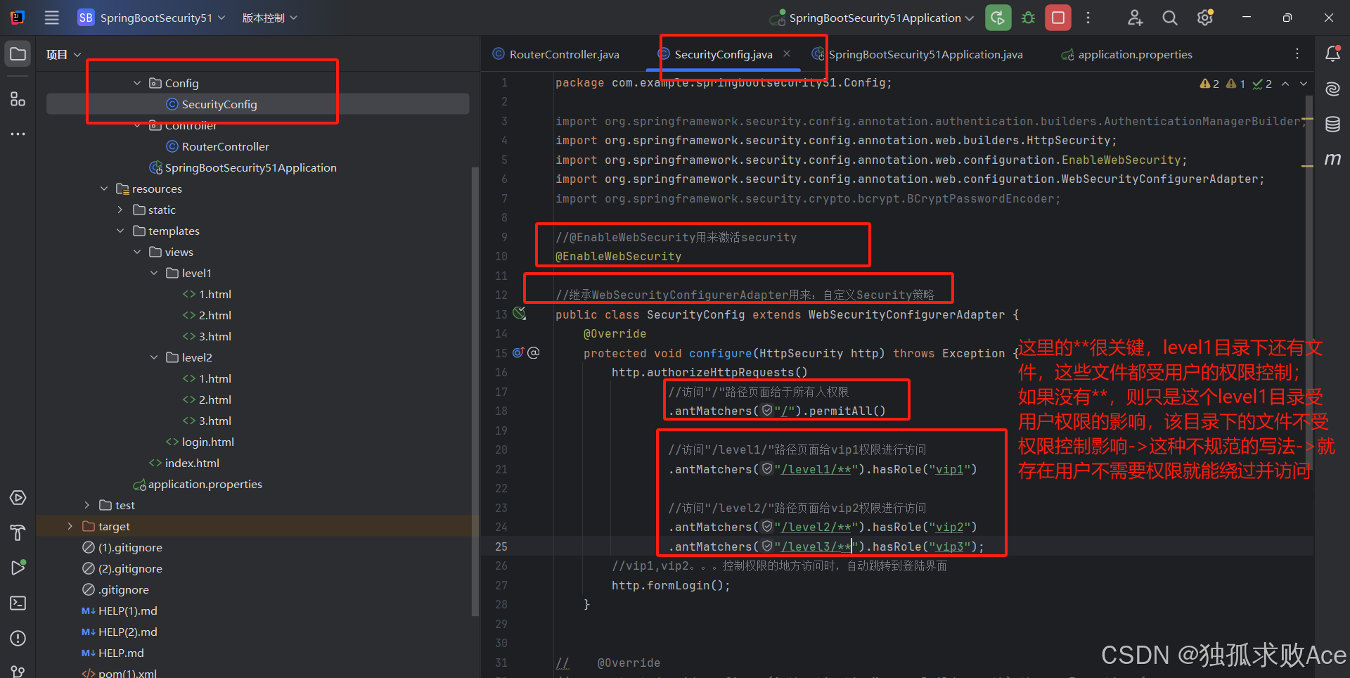This screenshot has height=678, width=1350.
Task: Close the SecurityConfig.java tab
Action: 787,53
